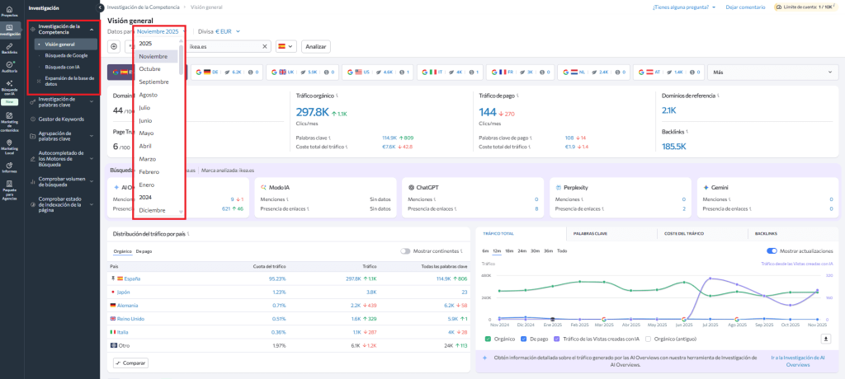845x379 pixels.
Task: Uncheck the Orgánico chart legend checkbox
Action: (488, 338)
